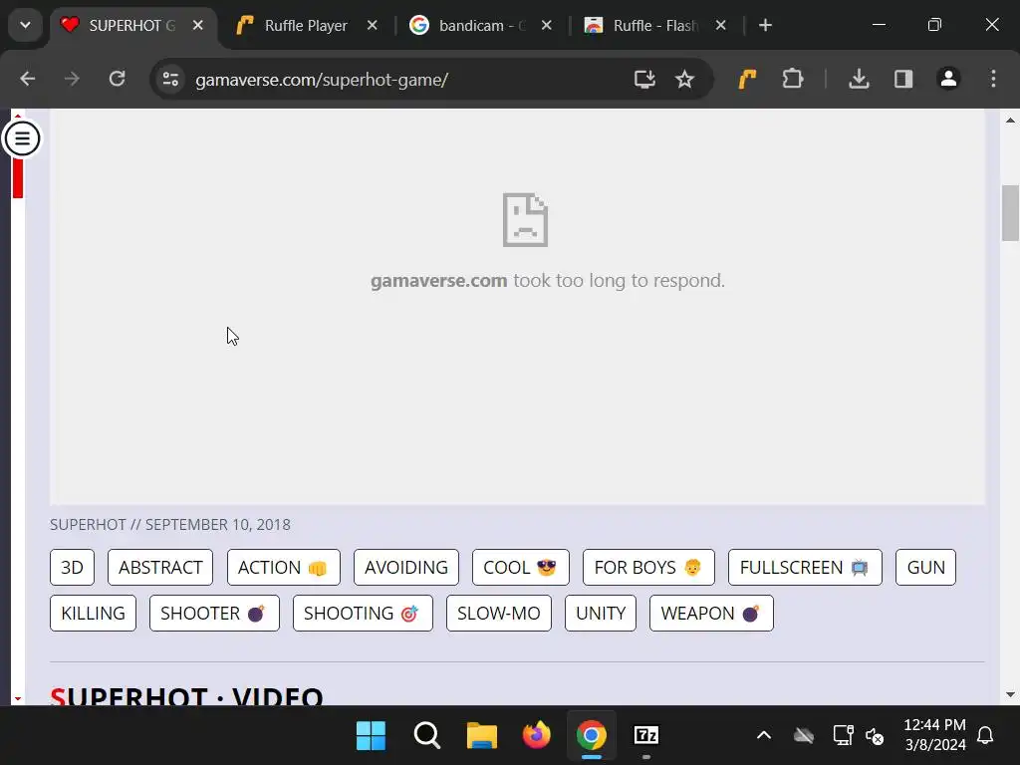Close the Ruffle Player tab
Screen dimensions: 1020x765
pyautogui.click(x=373, y=25)
